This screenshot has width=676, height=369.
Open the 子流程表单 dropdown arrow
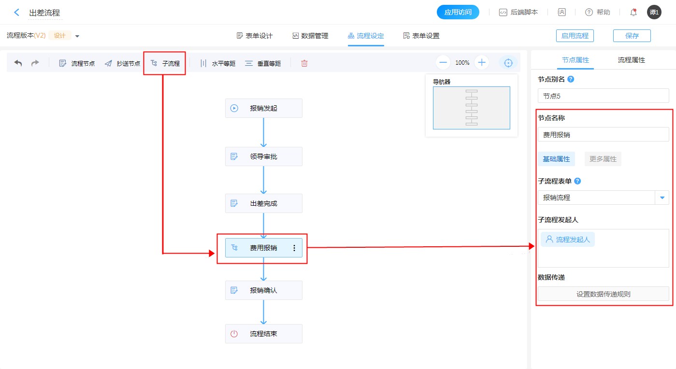point(662,198)
